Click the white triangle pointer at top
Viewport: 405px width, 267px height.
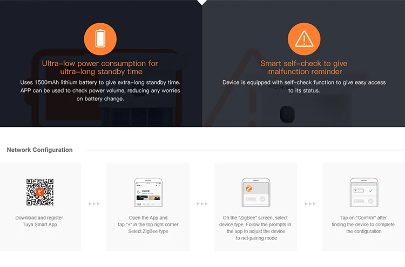point(202,2)
